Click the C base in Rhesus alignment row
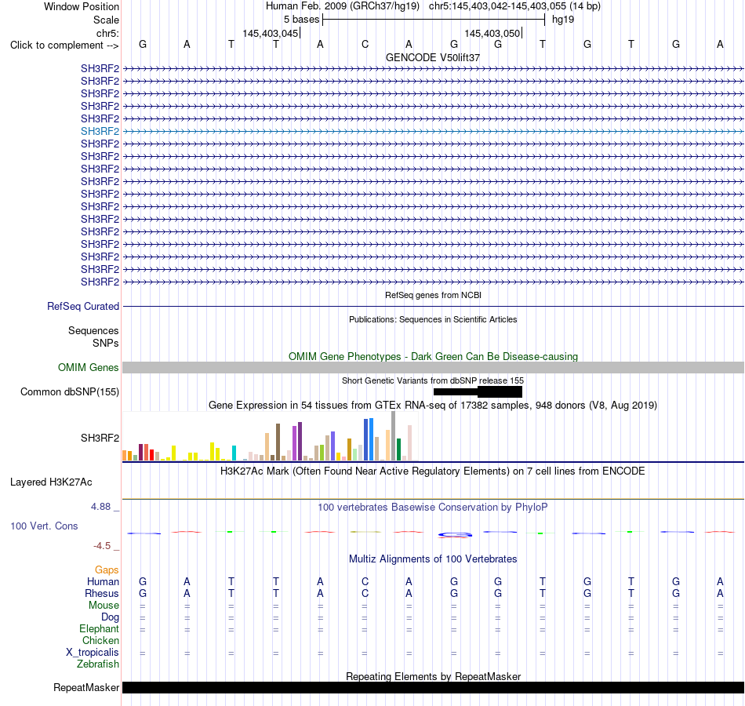This screenshot has width=745, height=706. [365, 593]
